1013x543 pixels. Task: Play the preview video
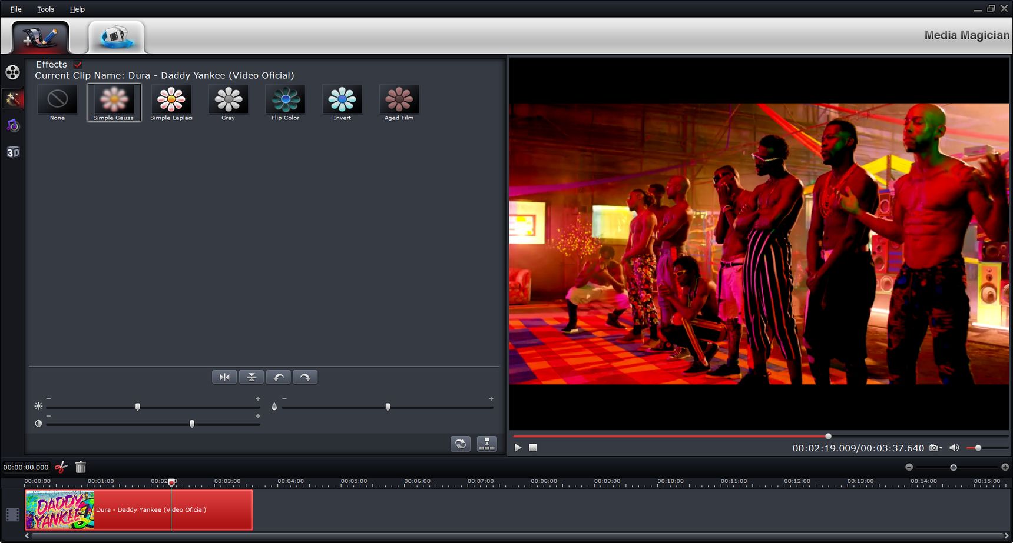point(518,448)
